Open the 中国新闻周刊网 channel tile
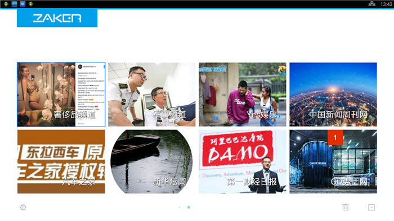The image size is (394, 221). pos(333,94)
